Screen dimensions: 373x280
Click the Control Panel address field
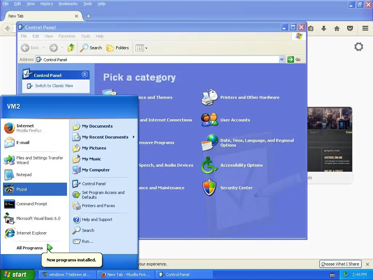coord(157,59)
